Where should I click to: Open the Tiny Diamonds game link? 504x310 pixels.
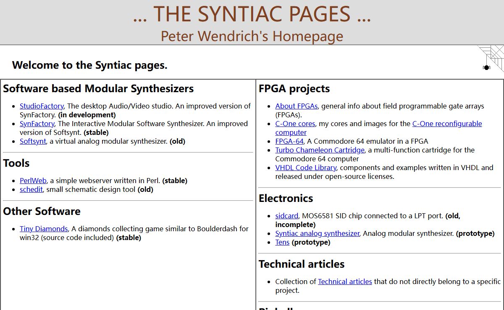click(x=44, y=229)
